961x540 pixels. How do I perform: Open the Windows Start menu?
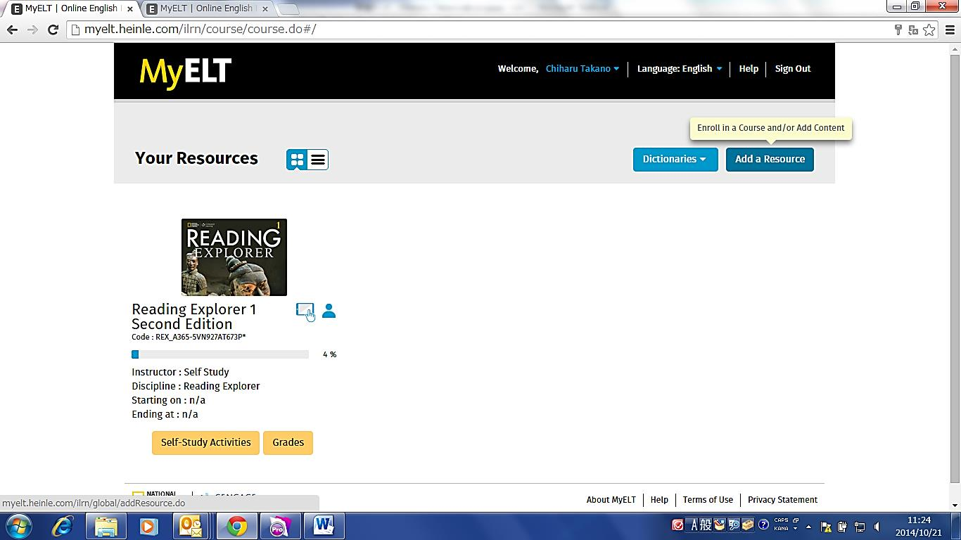pos(19,526)
